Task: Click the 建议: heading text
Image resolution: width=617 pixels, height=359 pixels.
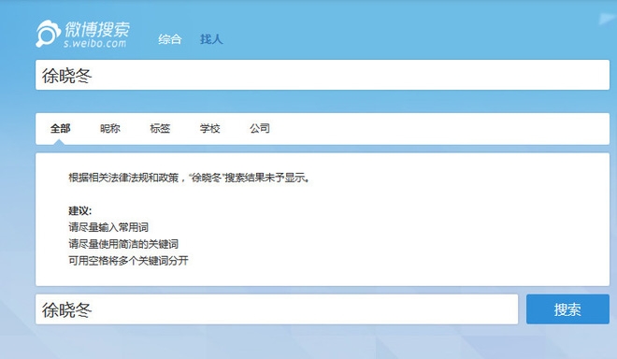Action: coord(79,211)
